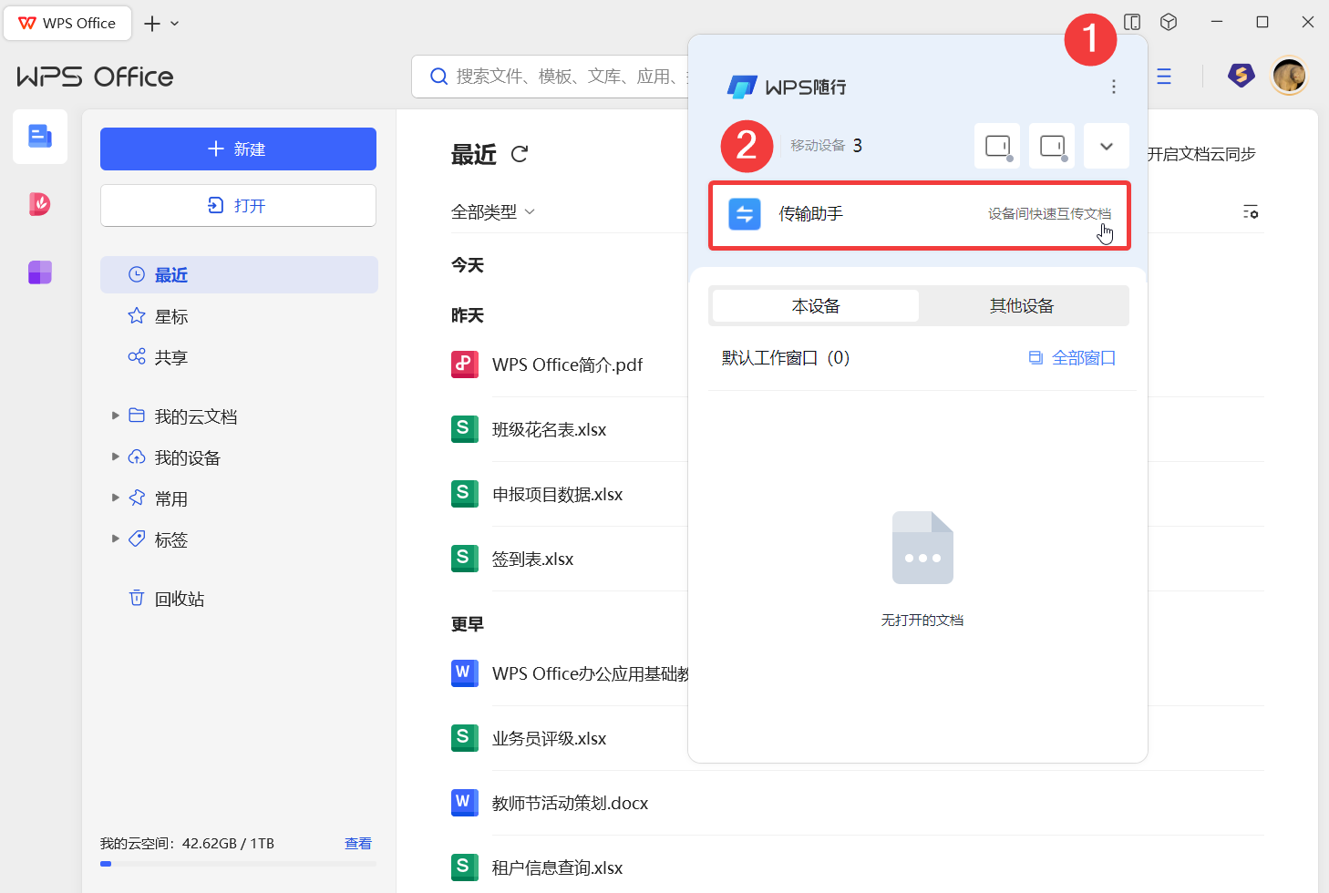Click the cube icon in title bar

tap(1169, 22)
